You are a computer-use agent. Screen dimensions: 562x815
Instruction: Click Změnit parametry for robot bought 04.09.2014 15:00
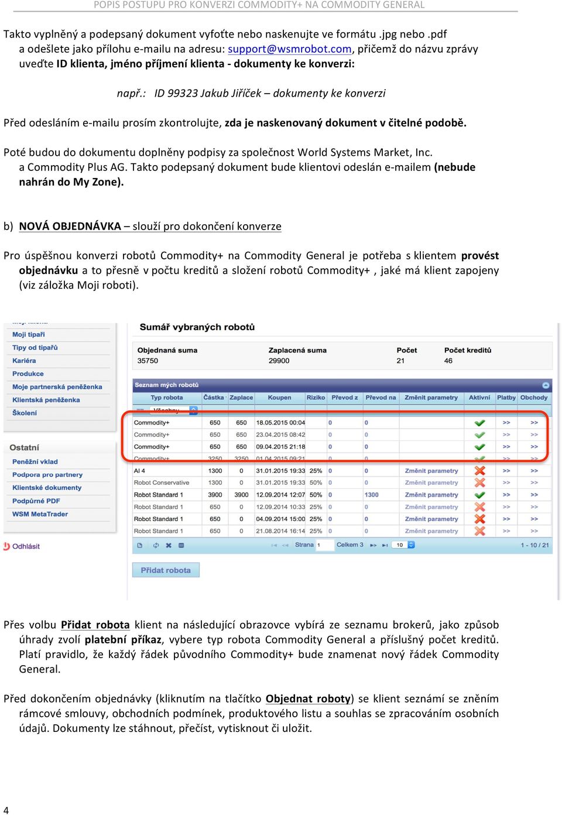coord(431,519)
